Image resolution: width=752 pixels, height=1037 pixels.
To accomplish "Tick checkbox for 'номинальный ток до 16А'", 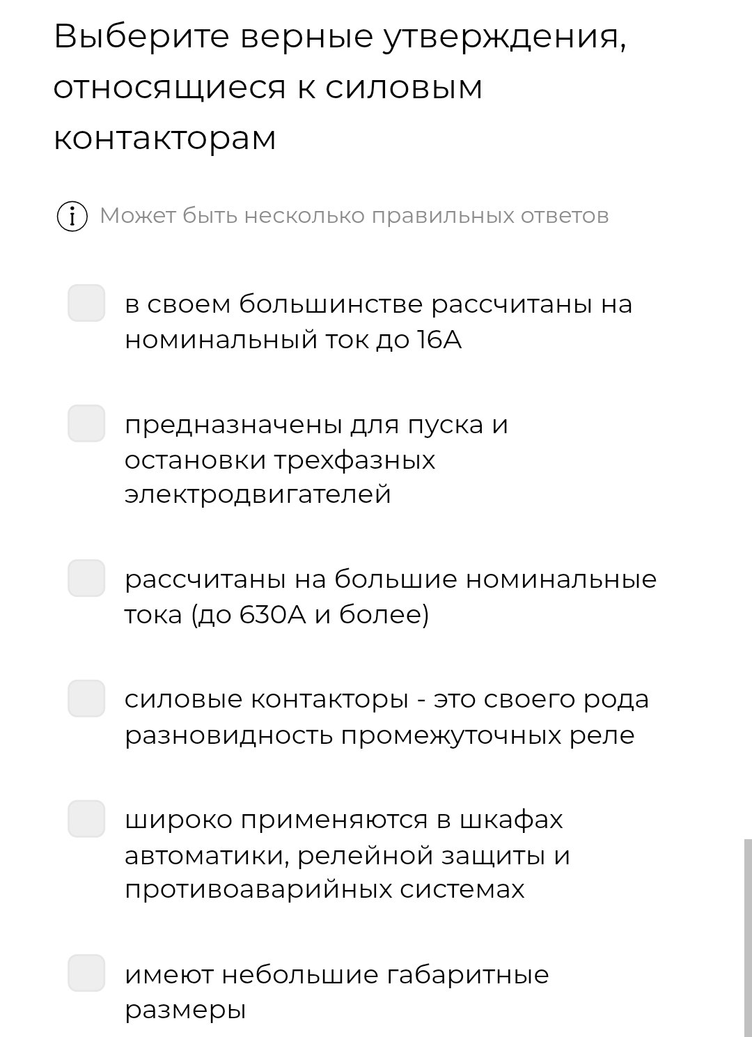I will coord(86,303).
